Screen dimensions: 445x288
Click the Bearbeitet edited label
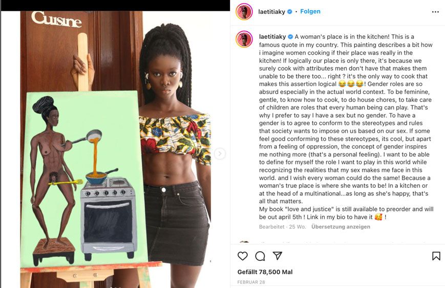271,227
